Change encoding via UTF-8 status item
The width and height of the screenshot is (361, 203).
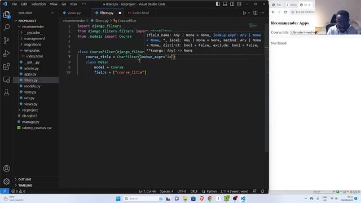coord(182,191)
